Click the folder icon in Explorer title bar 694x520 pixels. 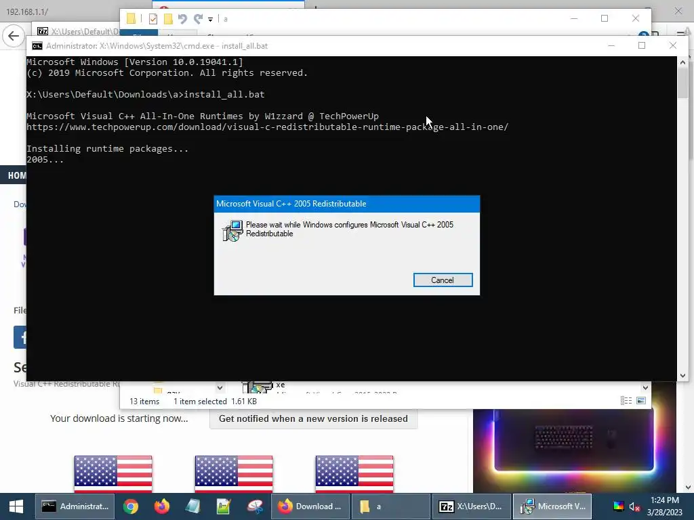(x=131, y=18)
